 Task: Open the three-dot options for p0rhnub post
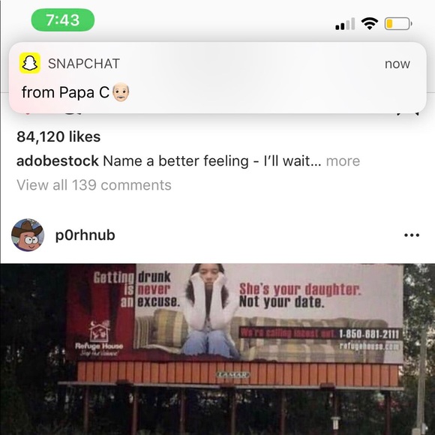click(x=412, y=235)
